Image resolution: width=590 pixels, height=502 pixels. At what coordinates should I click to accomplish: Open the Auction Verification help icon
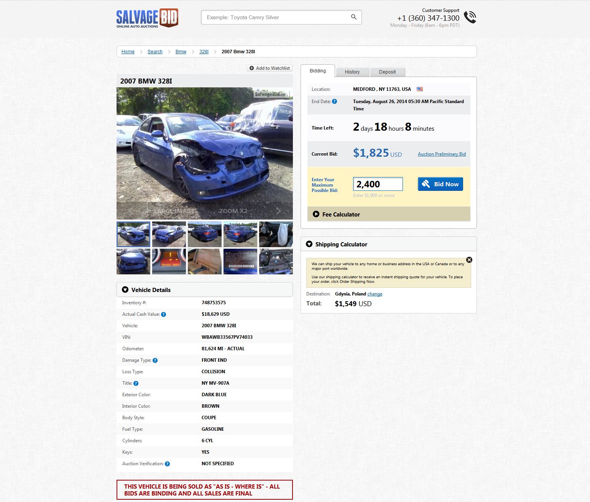click(167, 464)
